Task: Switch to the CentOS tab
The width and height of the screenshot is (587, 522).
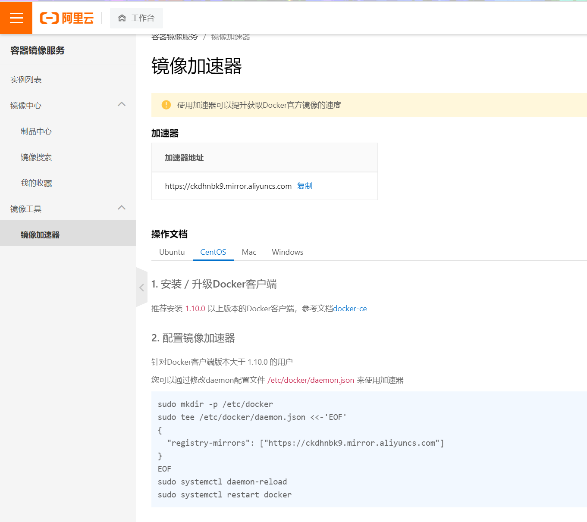Action: click(x=213, y=252)
